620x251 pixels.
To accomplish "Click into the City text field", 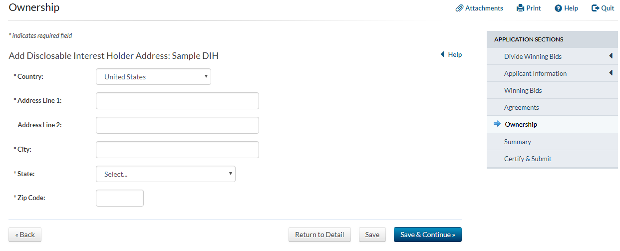I will 177,150.
